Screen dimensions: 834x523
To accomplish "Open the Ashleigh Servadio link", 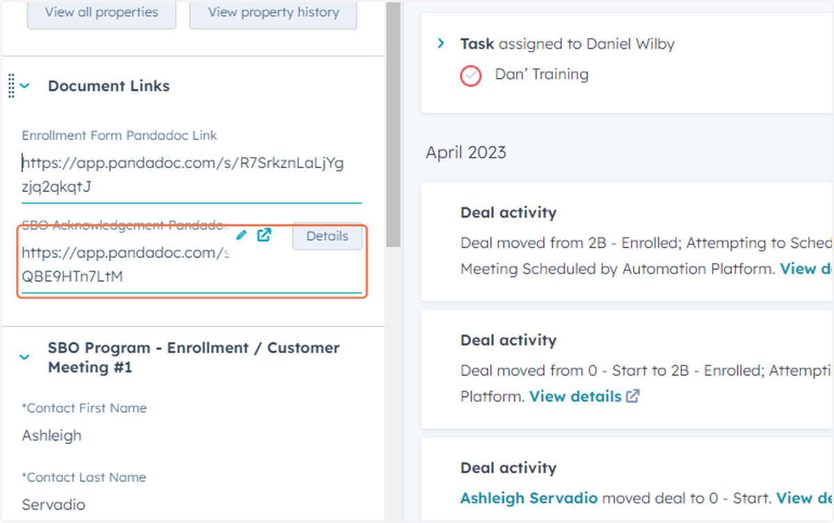I will [x=529, y=498].
